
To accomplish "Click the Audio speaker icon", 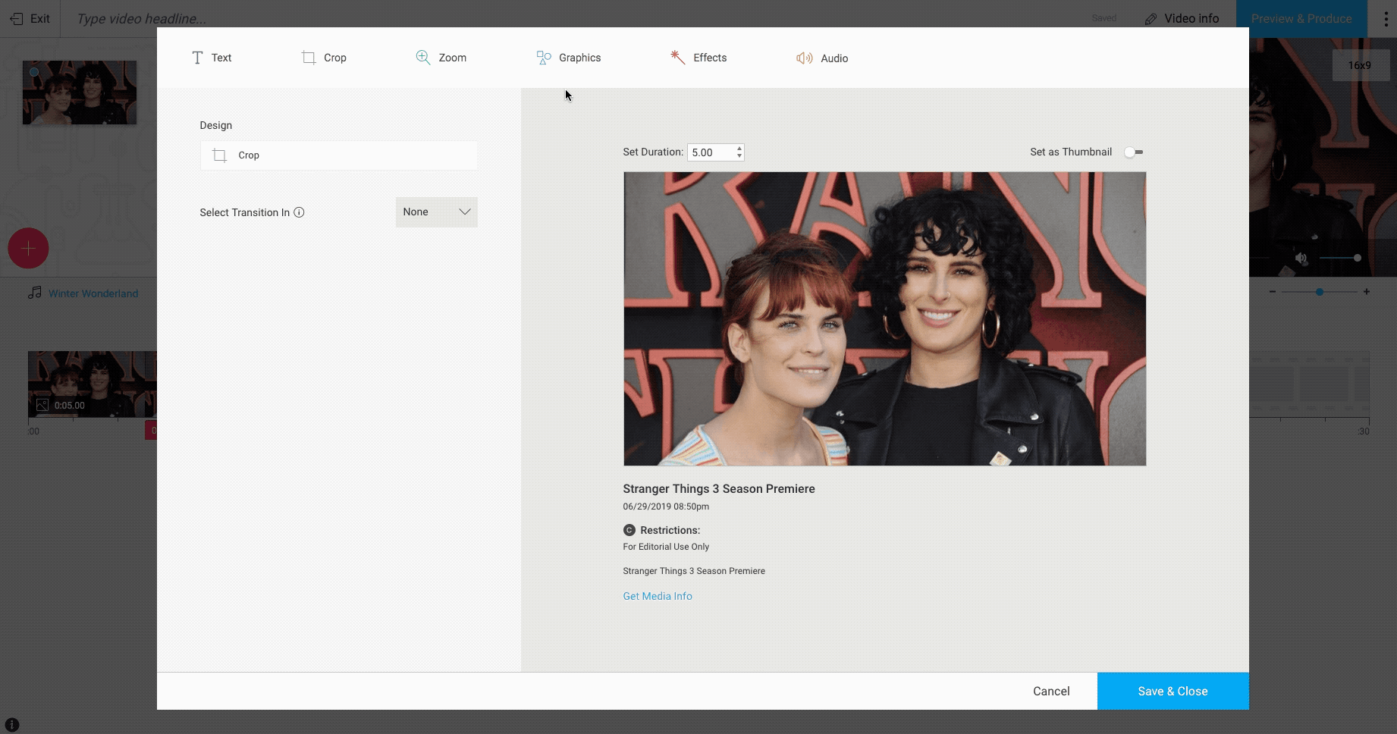I will pyautogui.click(x=804, y=58).
